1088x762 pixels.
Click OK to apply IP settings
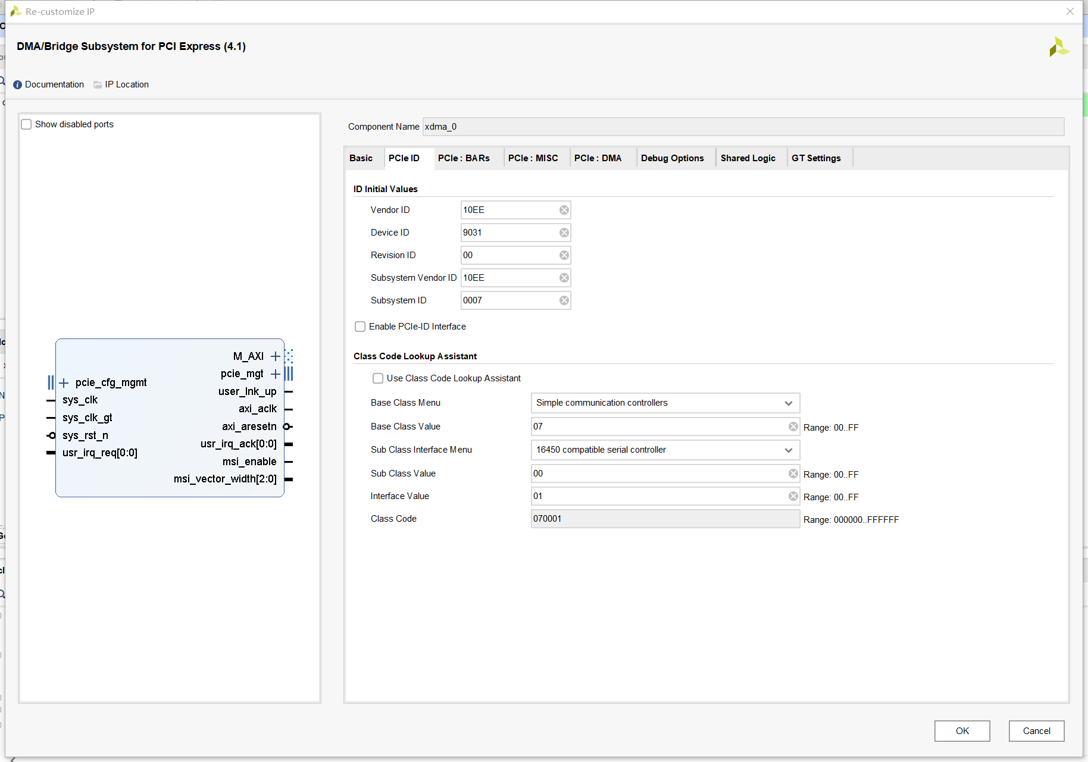962,731
